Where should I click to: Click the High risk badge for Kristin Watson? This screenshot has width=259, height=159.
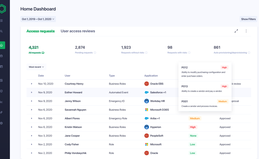pyautogui.click(x=193, y=127)
